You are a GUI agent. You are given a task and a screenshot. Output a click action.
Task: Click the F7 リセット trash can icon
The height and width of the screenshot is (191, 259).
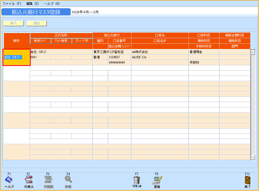coord(137,180)
